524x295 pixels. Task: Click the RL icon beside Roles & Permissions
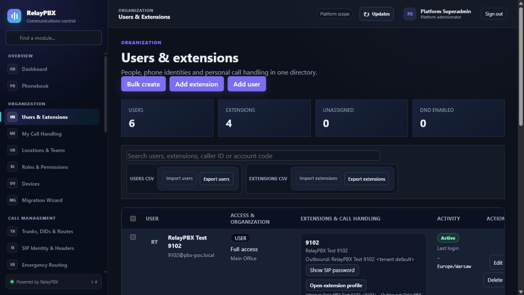12,167
